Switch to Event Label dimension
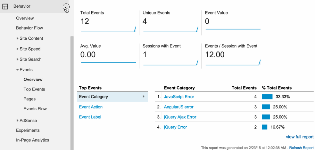The height and width of the screenshot is (150, 315). [90, 117]
